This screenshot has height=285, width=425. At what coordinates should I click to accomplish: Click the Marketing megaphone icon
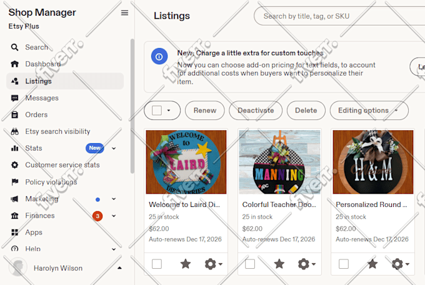14,199
